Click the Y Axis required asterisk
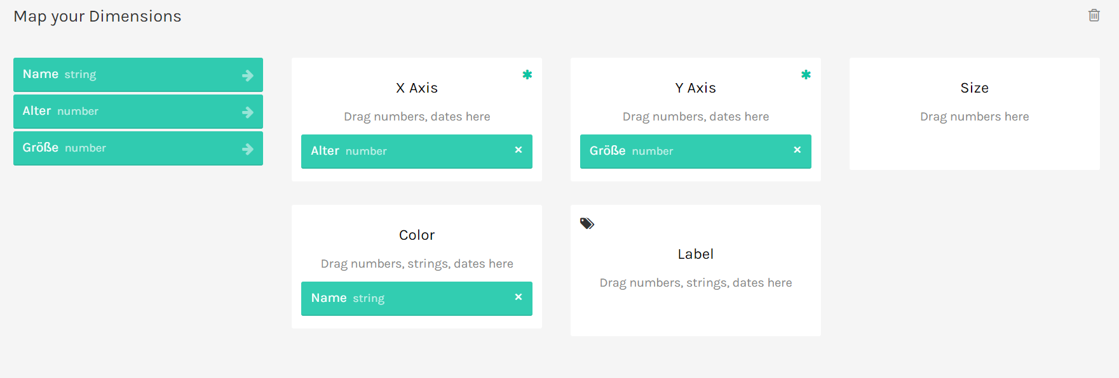The width and height of the screenshot is (1119, 378). [806, 75]
